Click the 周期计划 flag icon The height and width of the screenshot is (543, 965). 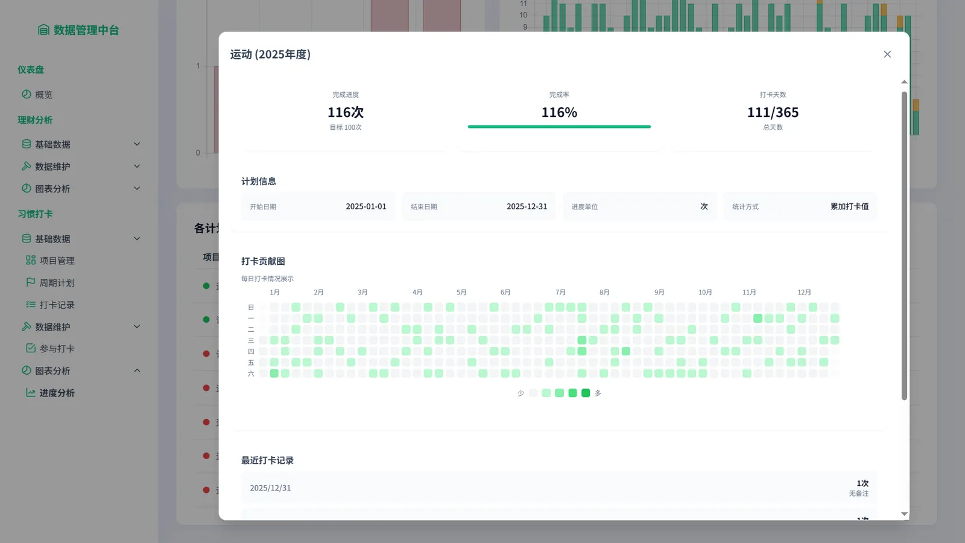click(x=31, y=282)
